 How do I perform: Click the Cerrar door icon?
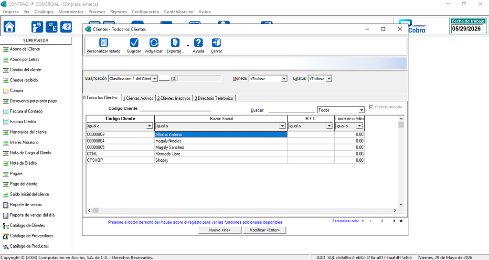(x=216, y=42)
